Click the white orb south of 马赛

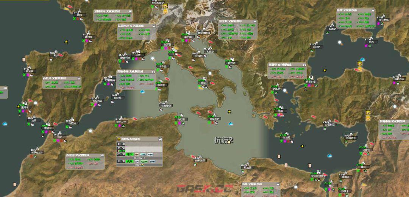point(153,59)
